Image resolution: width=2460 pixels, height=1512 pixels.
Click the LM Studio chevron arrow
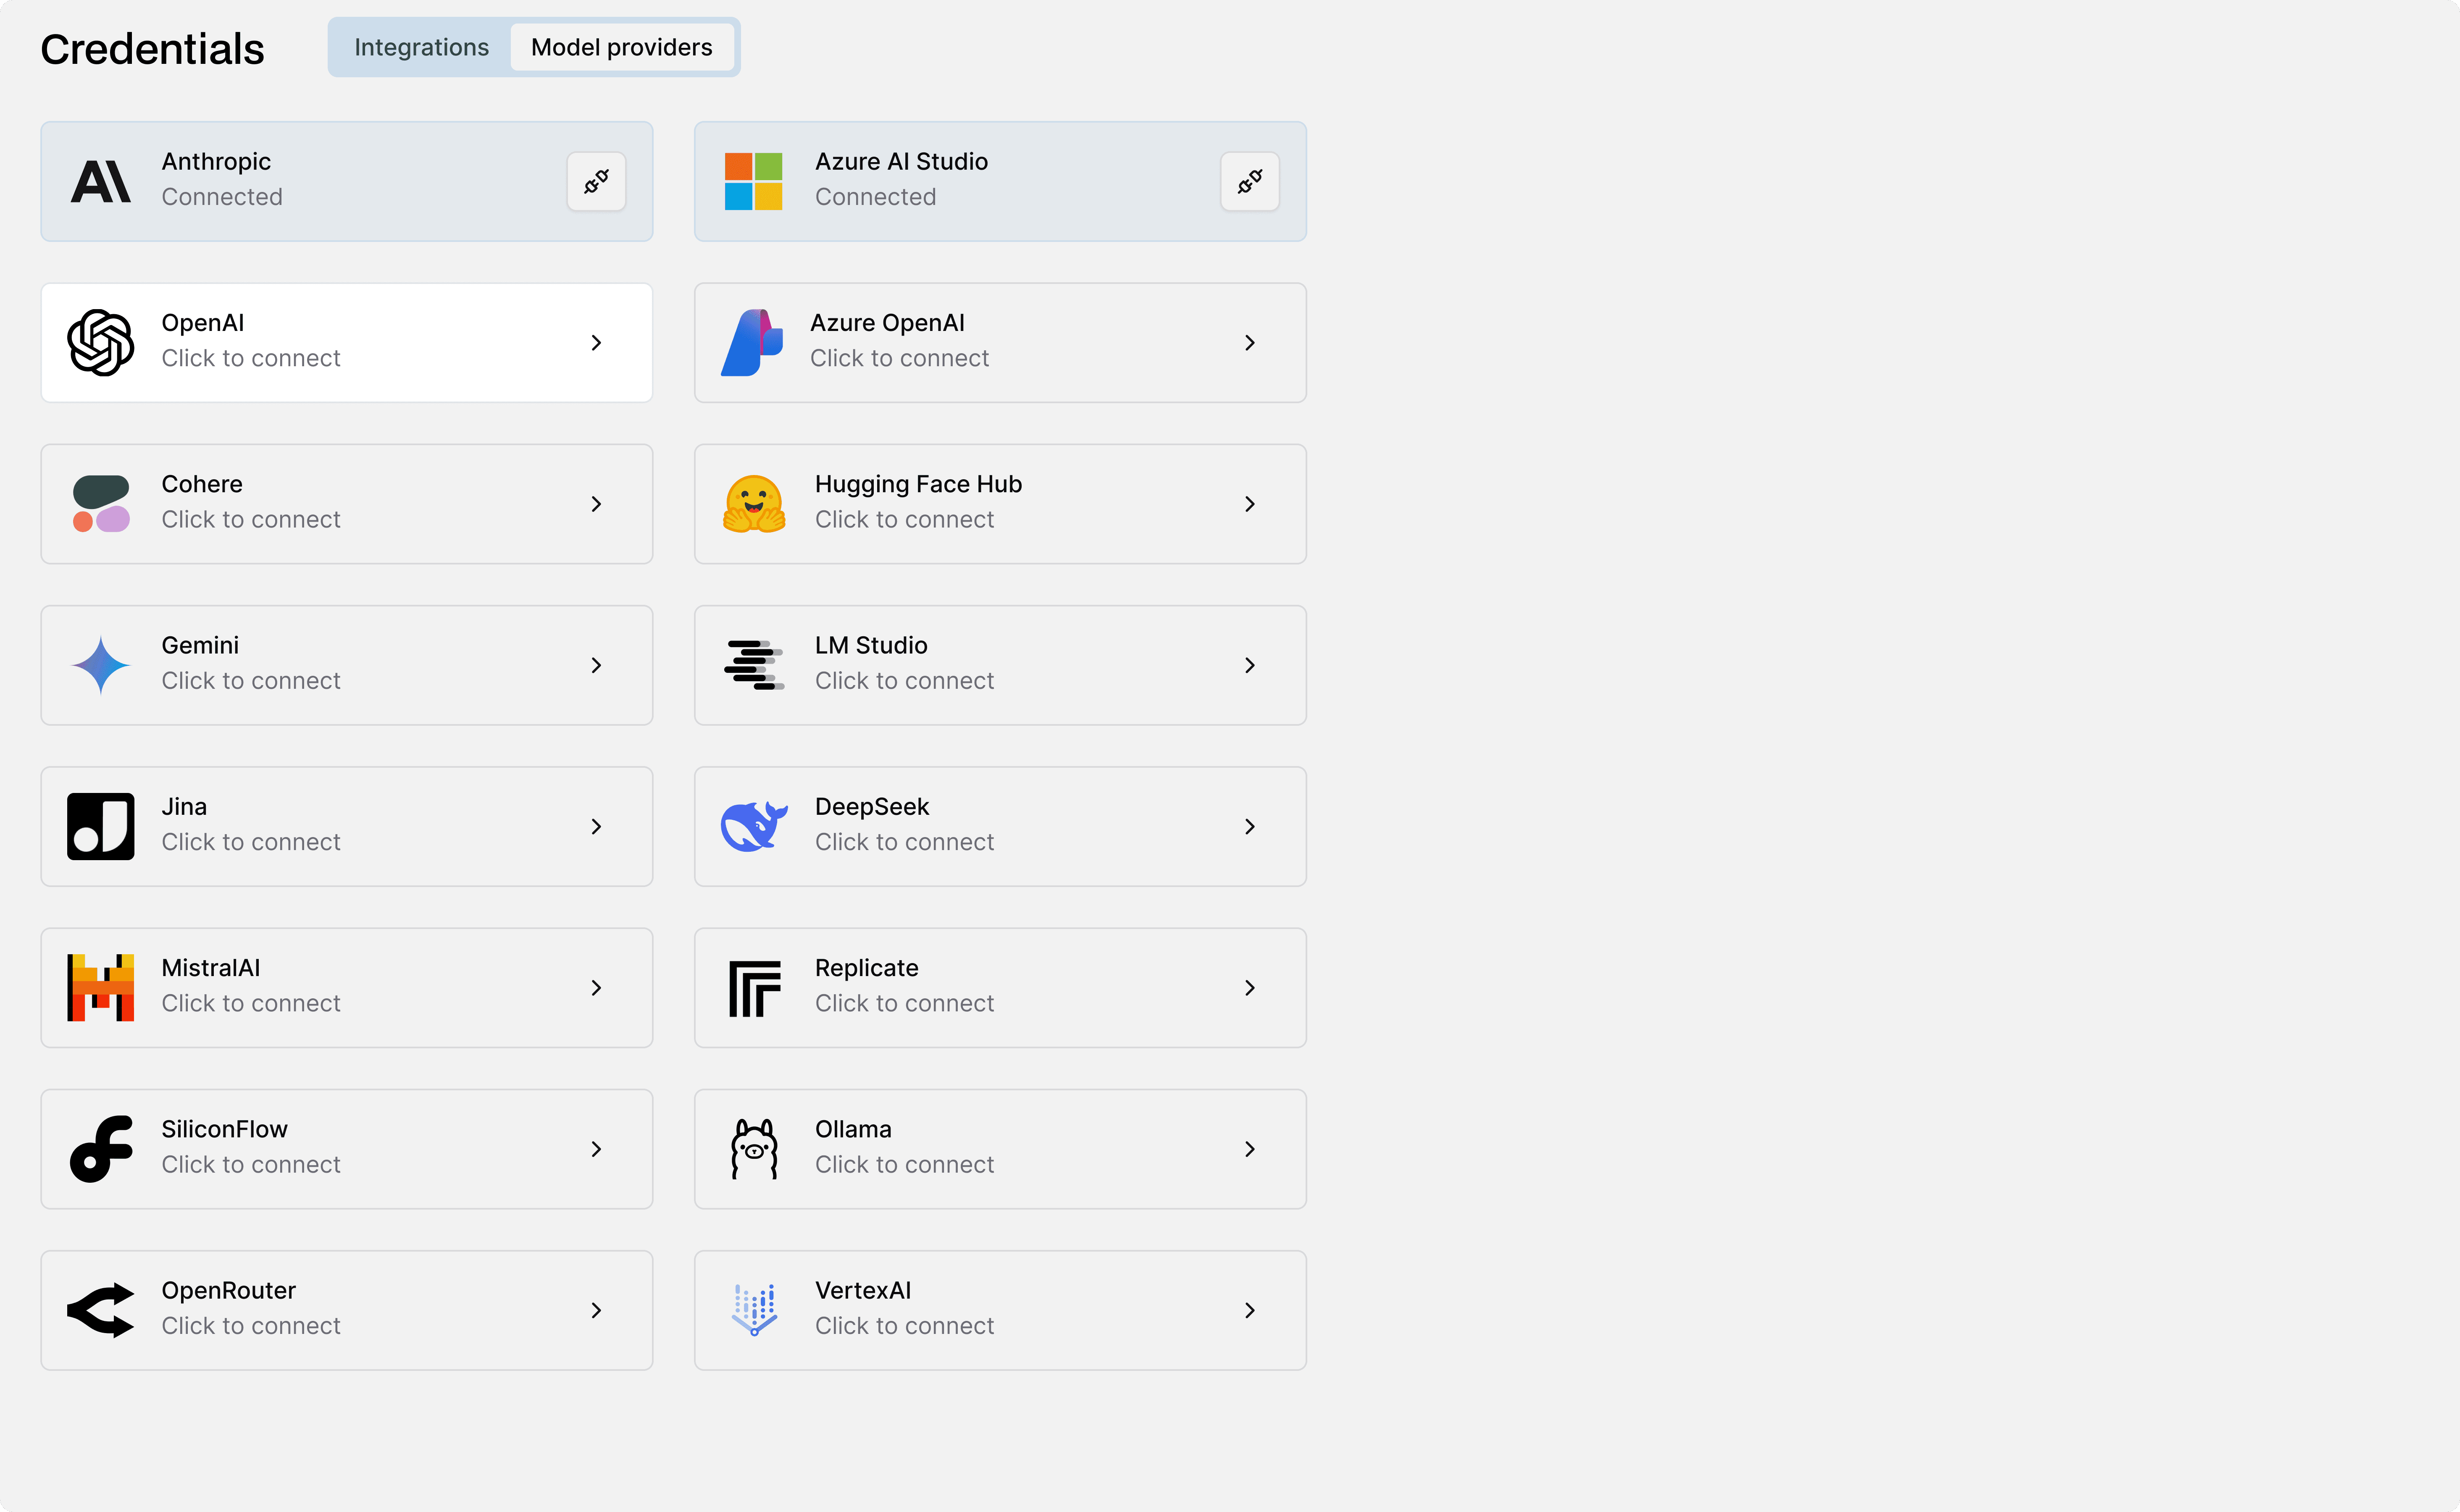coord(1250,665)
